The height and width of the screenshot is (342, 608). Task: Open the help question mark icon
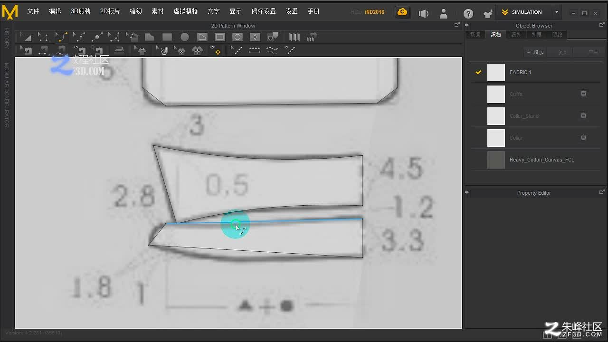tap(468, 13)
